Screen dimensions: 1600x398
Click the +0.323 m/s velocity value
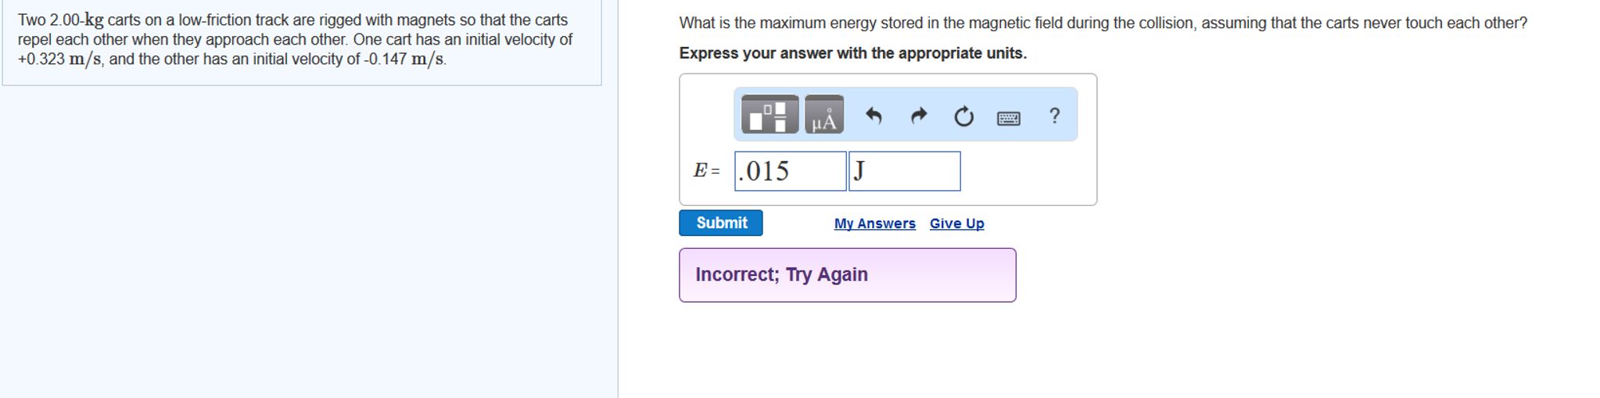(x=59, y=59)
